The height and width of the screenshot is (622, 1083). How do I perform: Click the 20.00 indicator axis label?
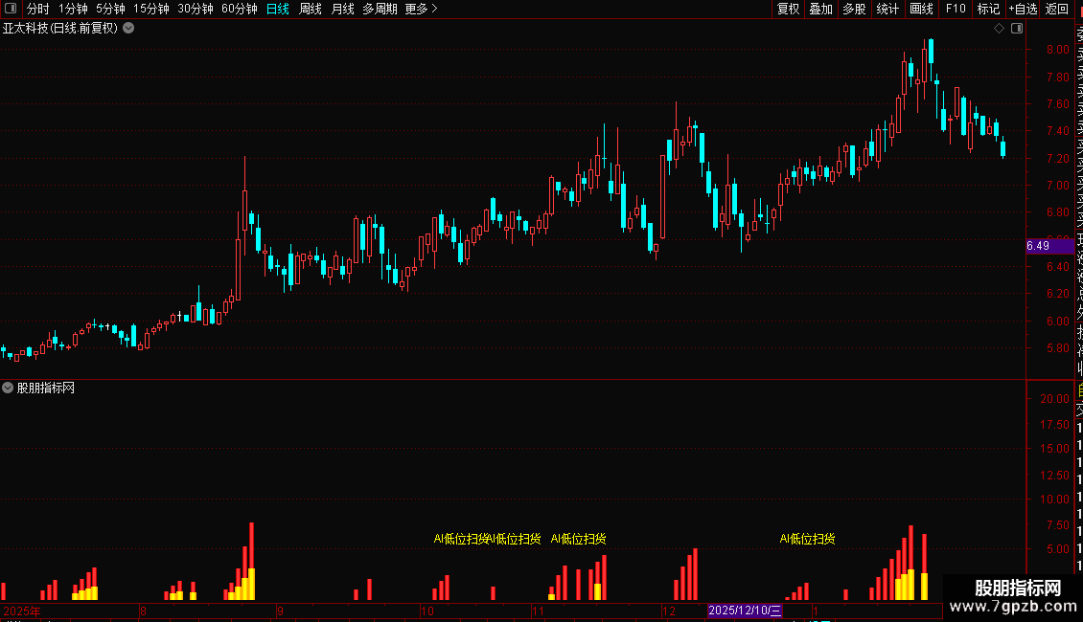pos(1054,399)
